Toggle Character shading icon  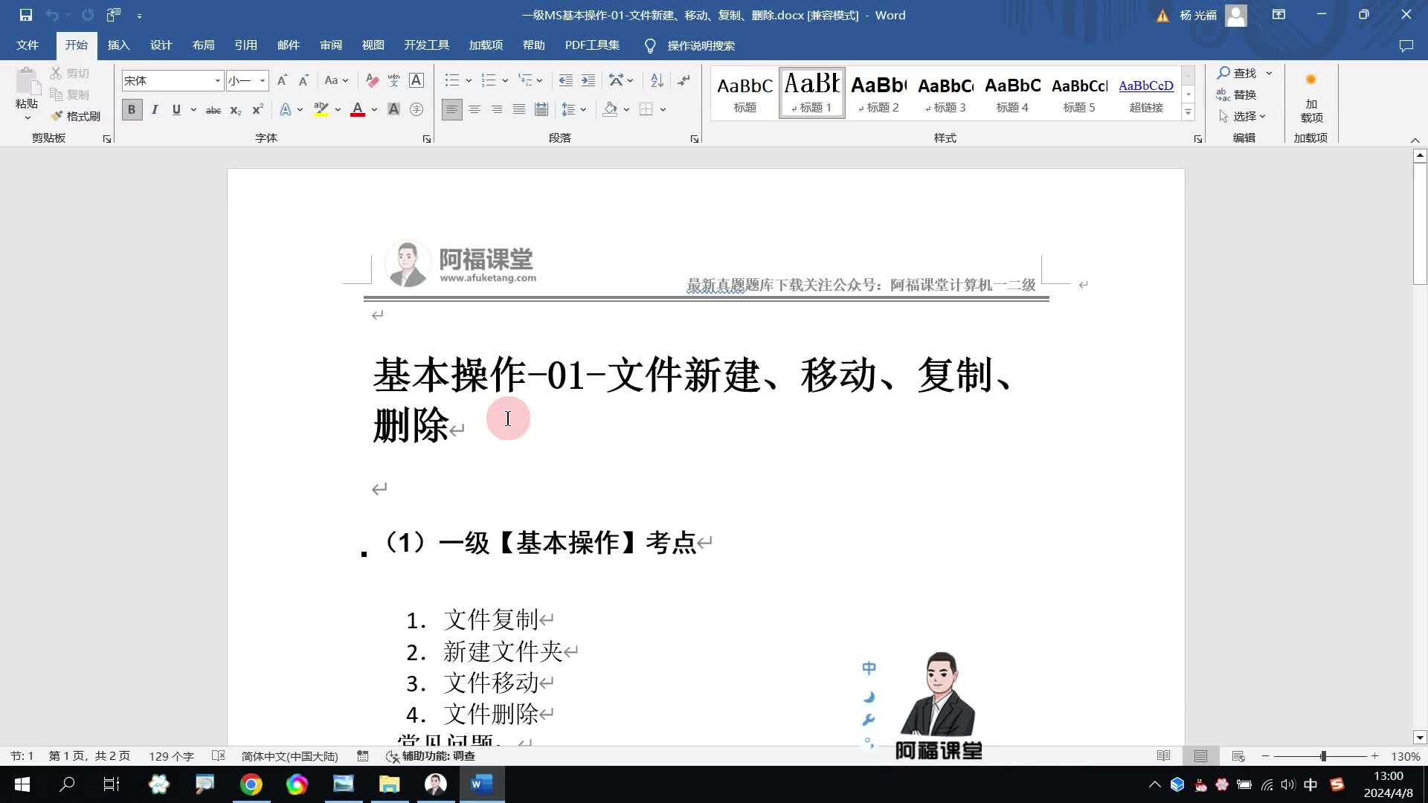pyautogui.click(x=394, y=109)
